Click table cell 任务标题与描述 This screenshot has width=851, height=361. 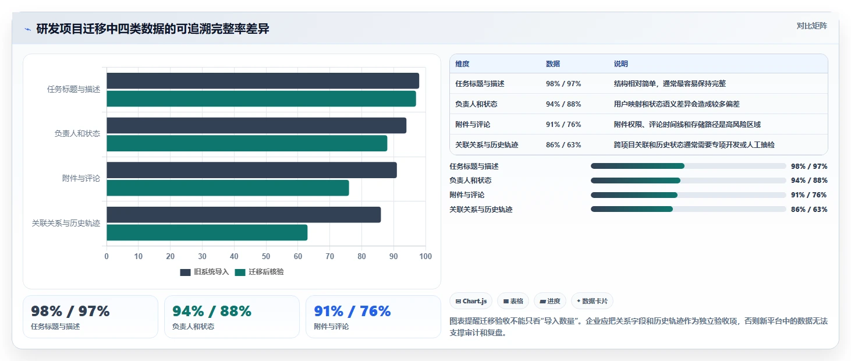[x=480, y=84]
